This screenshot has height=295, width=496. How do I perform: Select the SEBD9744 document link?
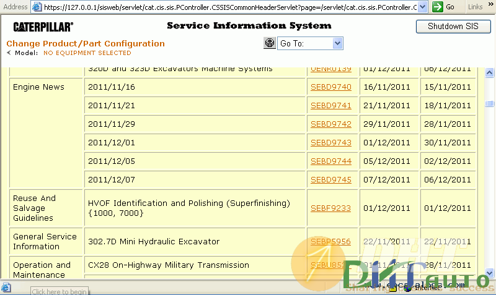point(330,161)
